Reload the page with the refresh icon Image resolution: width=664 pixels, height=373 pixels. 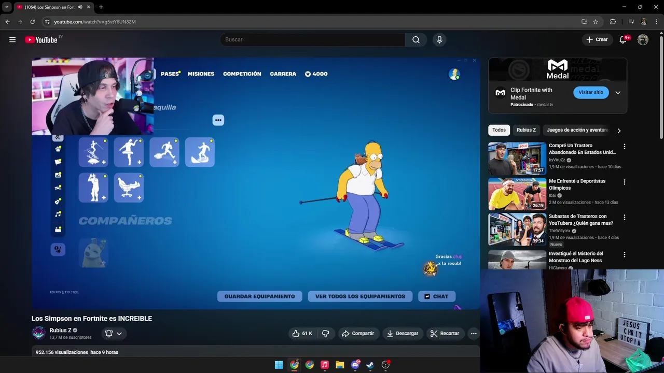(32, 22)
